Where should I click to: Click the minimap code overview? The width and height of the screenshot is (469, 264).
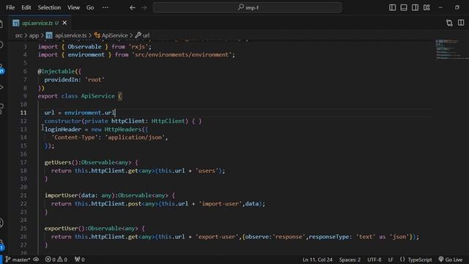pyautogui.click(x=451, y=49)
